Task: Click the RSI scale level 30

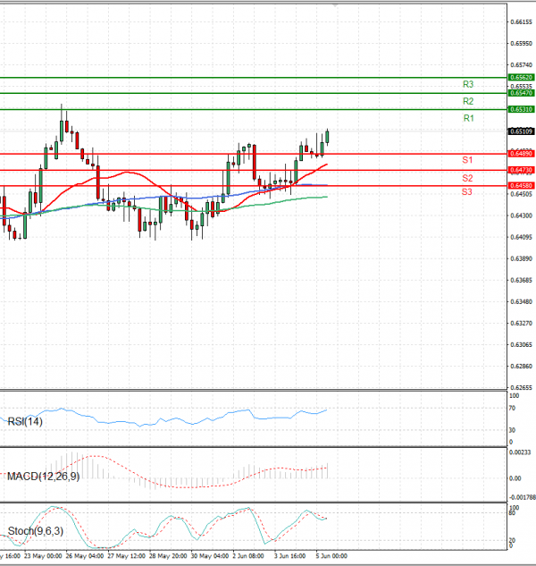Action: (x=512, y=430)
